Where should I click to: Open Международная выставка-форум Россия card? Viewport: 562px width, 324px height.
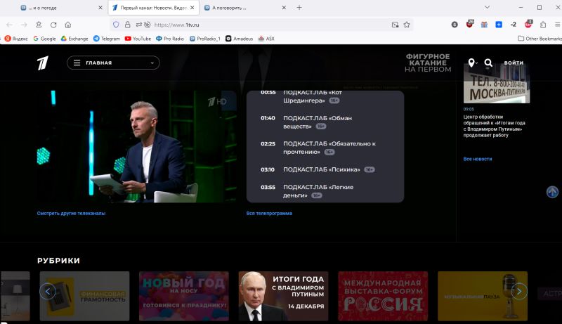[x=383, y=296]
